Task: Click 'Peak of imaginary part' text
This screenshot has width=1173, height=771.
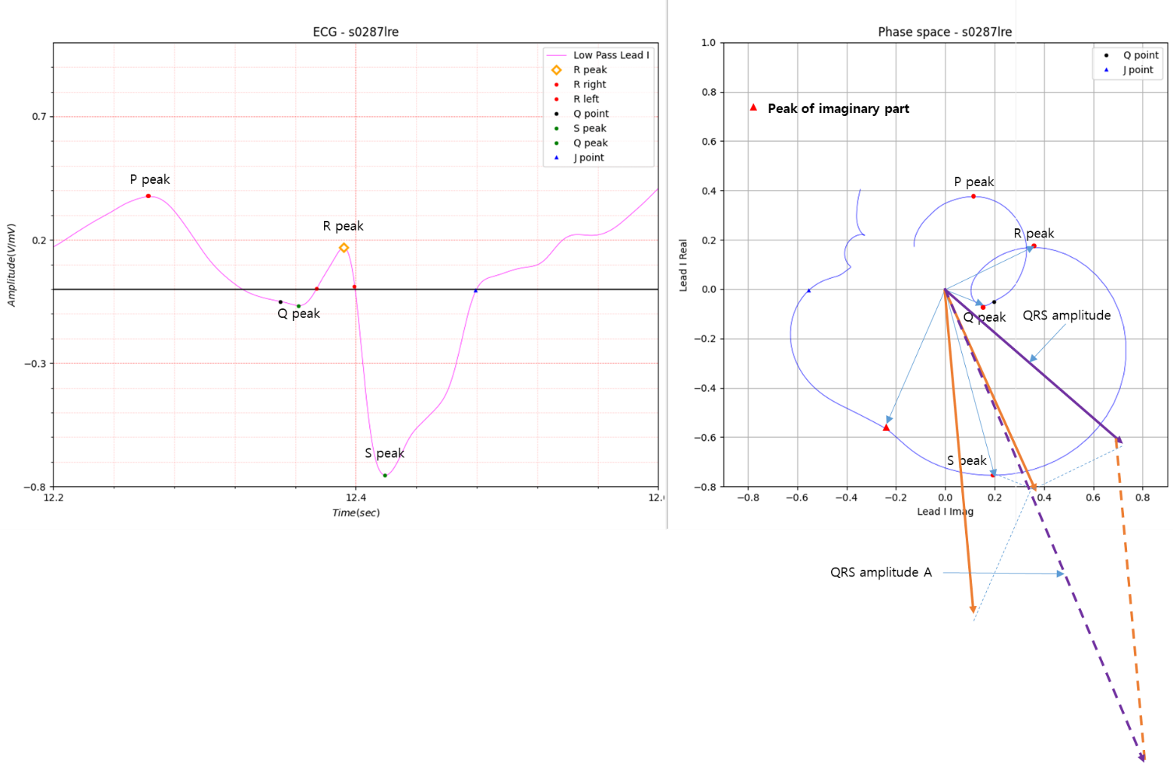Action: 838,109
